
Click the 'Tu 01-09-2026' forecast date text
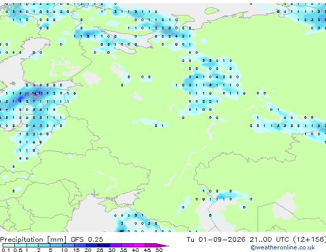216,240
